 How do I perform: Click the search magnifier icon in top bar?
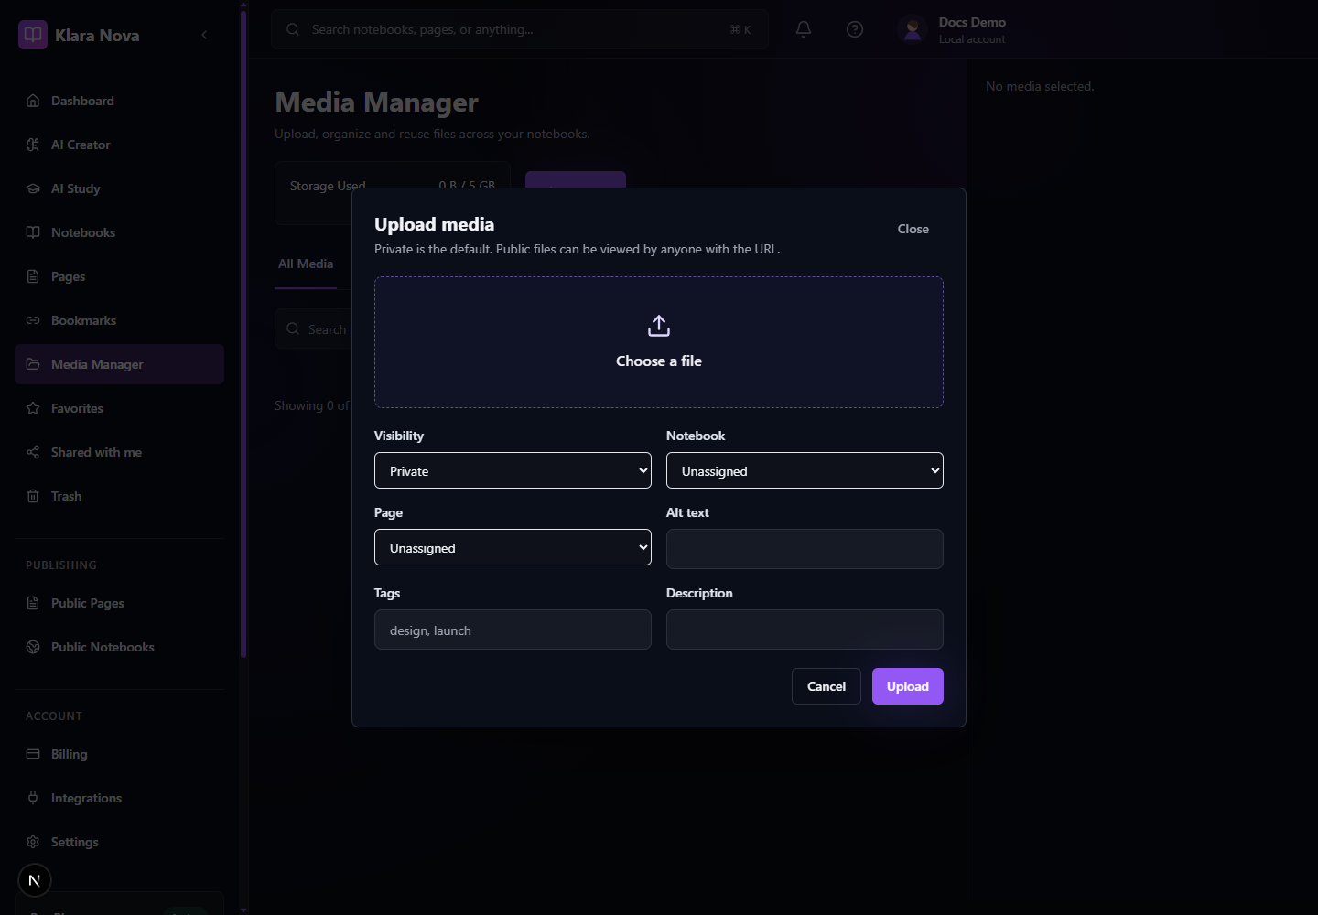(293, 29)
